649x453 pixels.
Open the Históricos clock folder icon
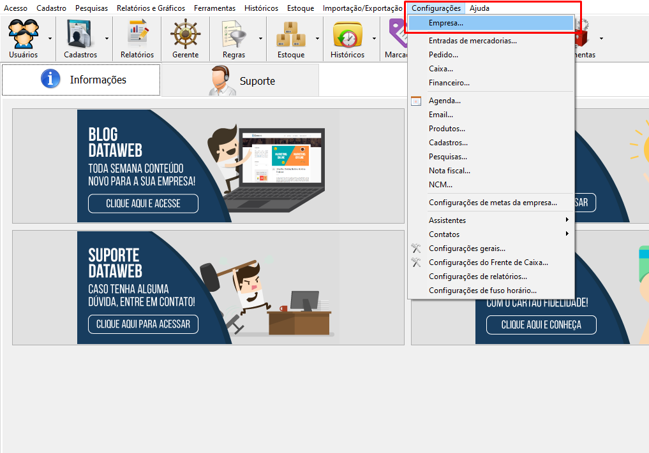[x=348, y=34]
